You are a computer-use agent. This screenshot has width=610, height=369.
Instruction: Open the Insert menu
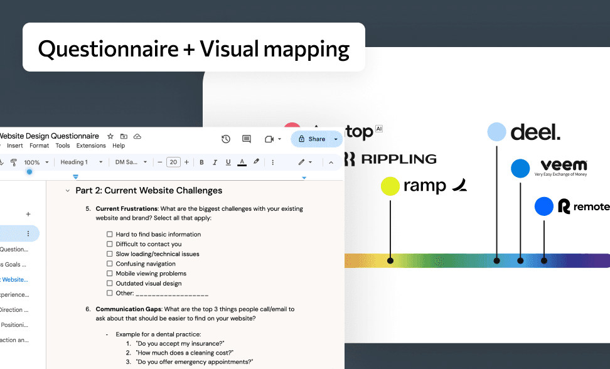pyautogui.click(x=15, y=146)
